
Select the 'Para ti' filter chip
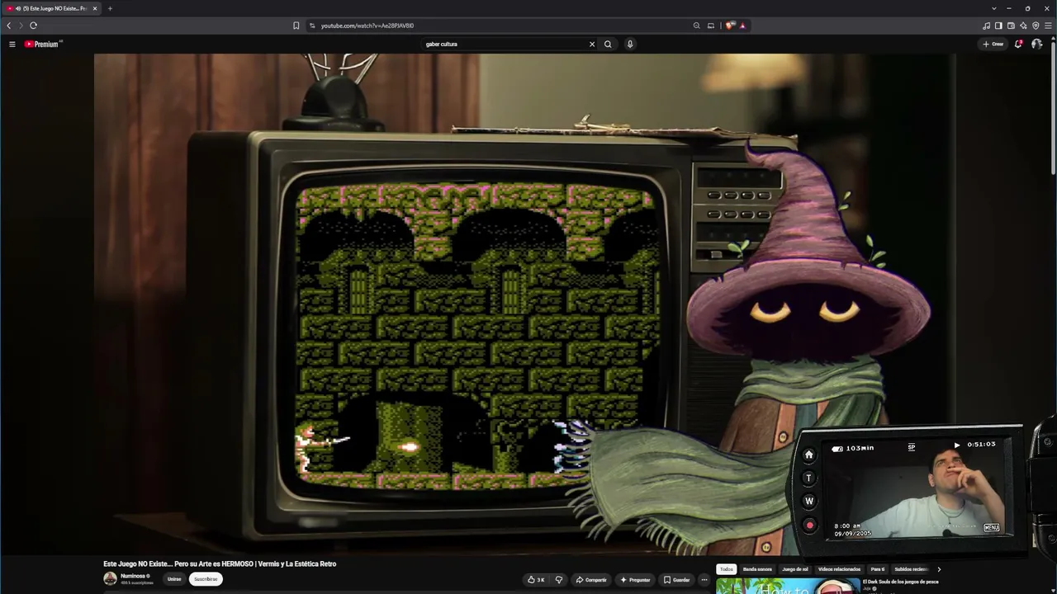877,569
